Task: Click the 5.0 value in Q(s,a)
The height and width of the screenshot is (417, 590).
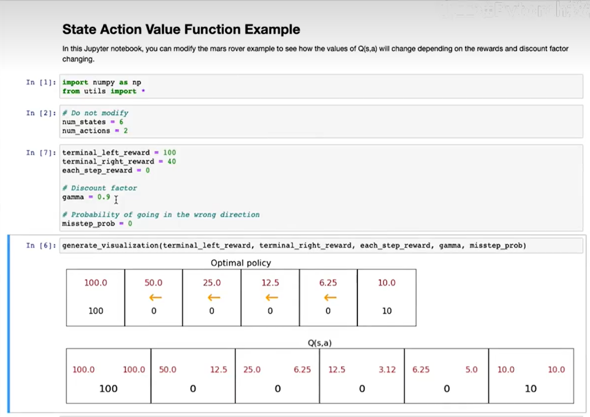Action: pos(472,369)
